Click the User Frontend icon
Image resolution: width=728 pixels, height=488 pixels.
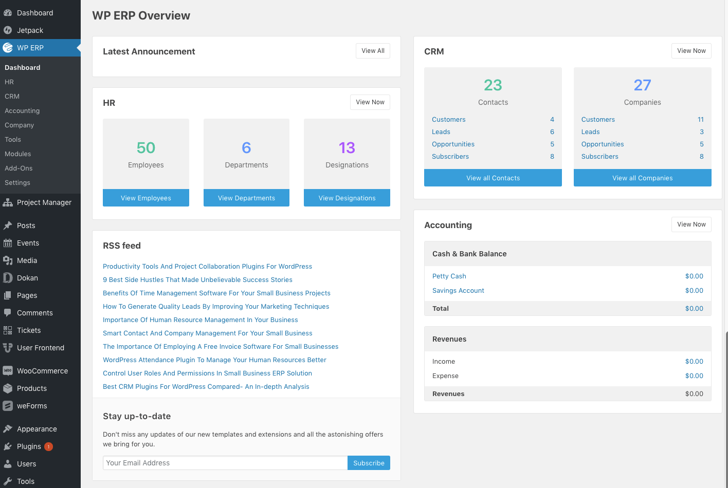(x=8, y=348)
